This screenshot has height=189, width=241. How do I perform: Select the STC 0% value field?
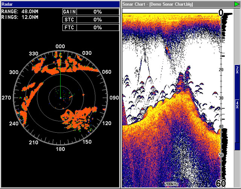[98, 20]
